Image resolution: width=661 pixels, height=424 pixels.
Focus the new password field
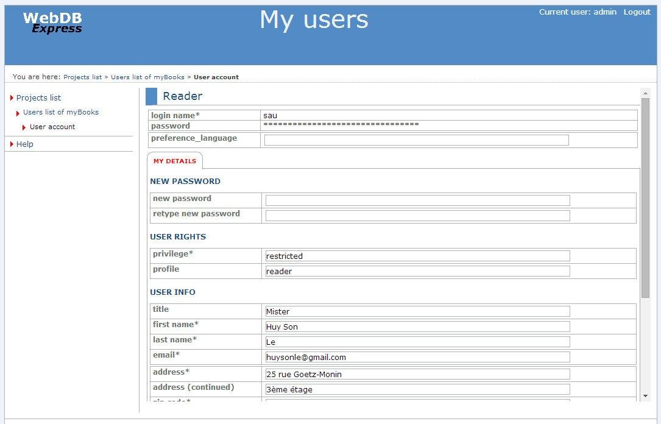click(417, 200)
